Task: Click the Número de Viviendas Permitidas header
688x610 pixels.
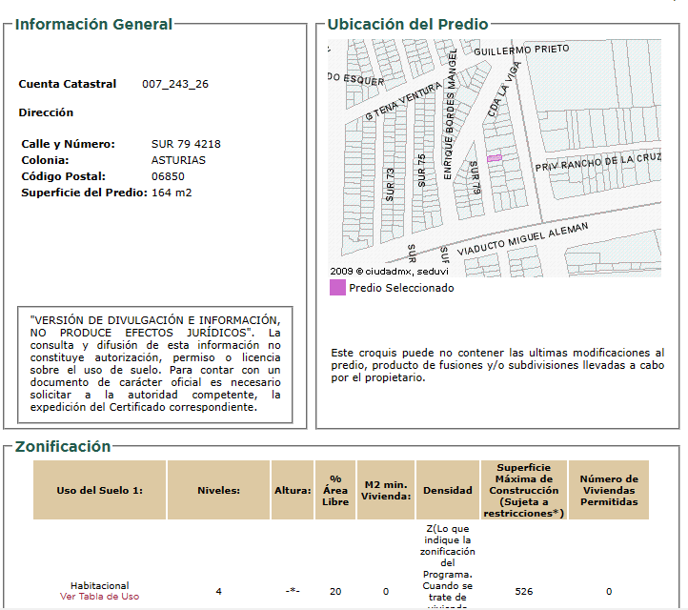Action: tap(609, 490)
